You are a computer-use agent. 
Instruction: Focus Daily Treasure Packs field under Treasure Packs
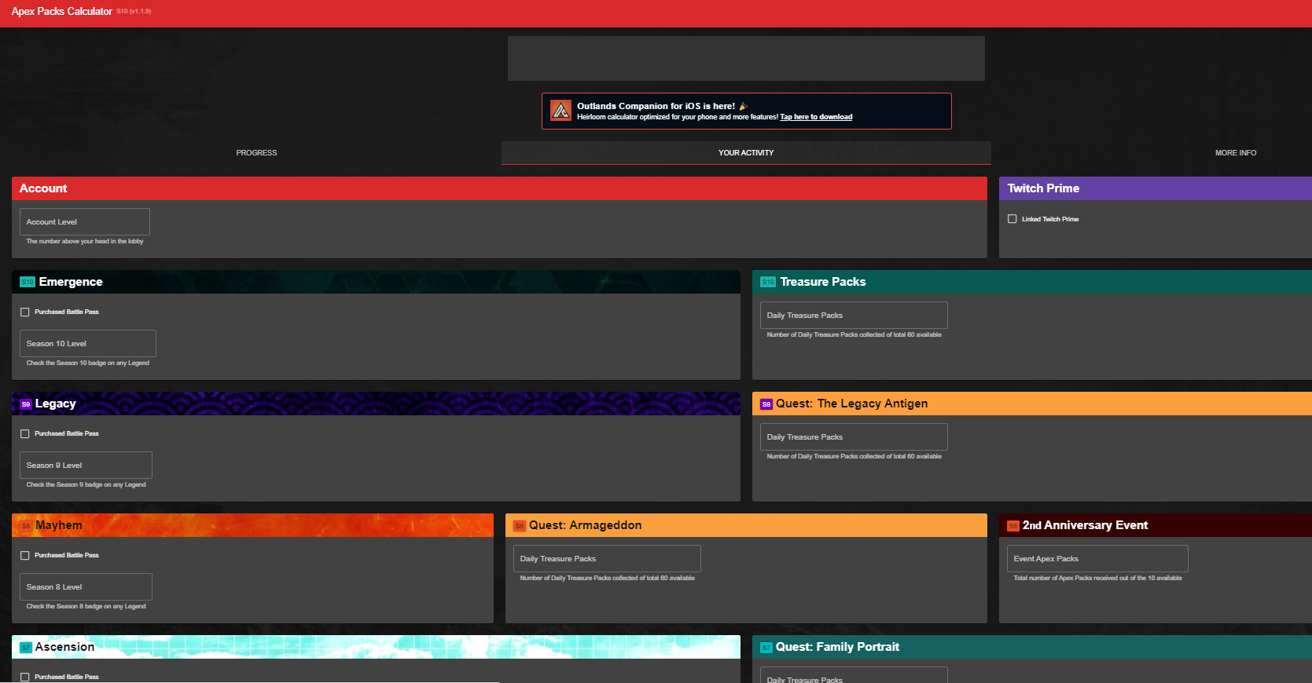point(854,315)
